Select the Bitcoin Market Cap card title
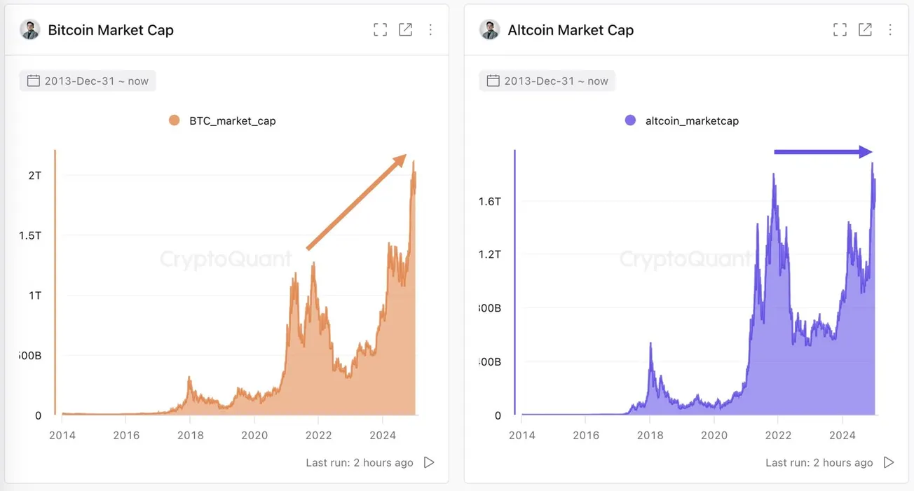 pos(110,30)
